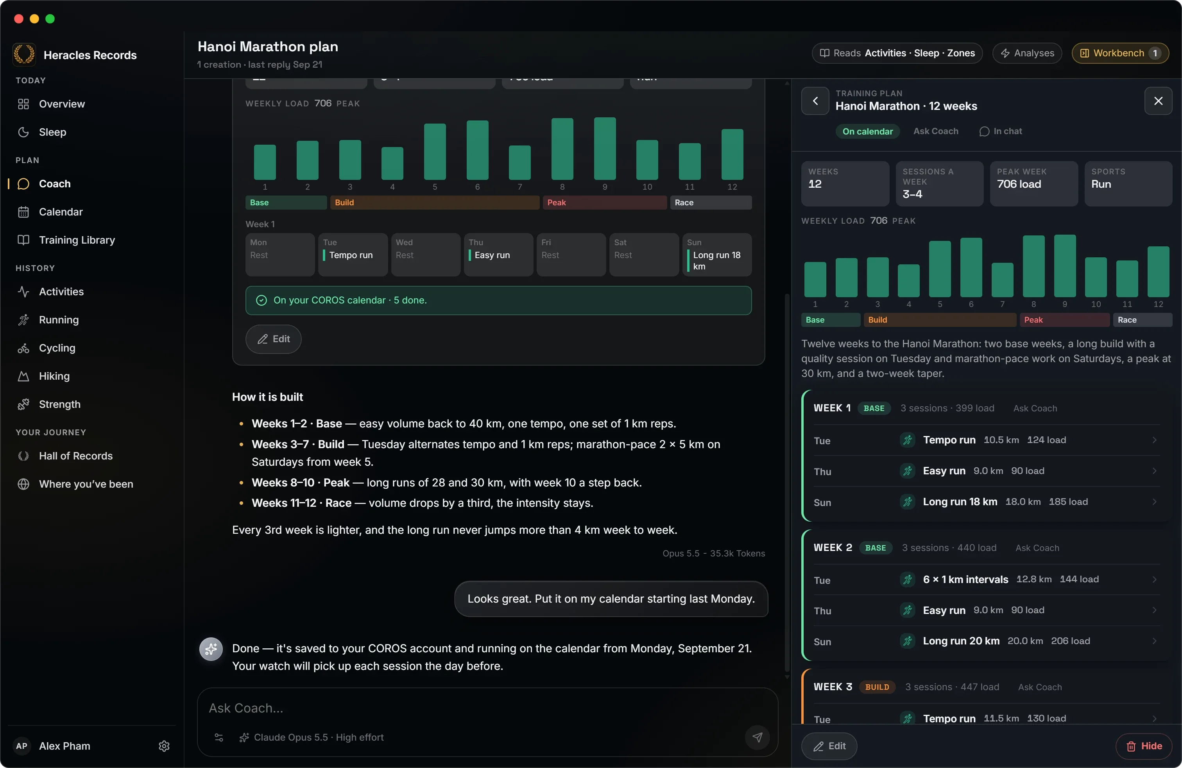Toggle the On calendar pill
Screen dimensions: 1182x768
coord(867,131)
